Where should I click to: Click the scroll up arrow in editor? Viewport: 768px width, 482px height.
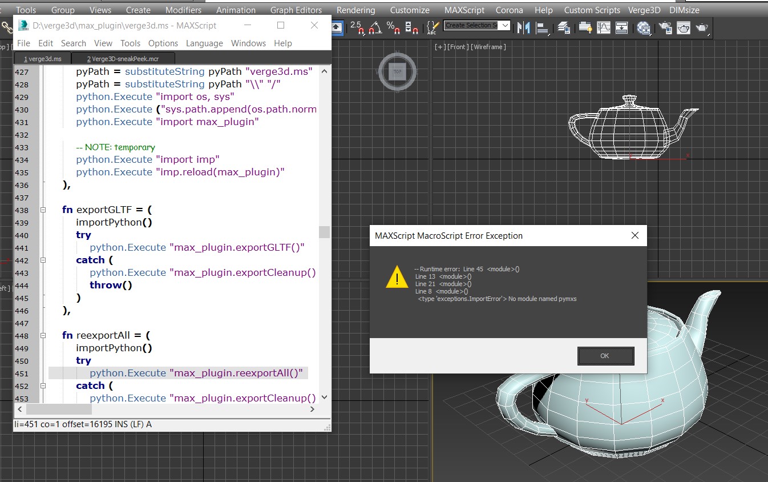click(324, 71)
